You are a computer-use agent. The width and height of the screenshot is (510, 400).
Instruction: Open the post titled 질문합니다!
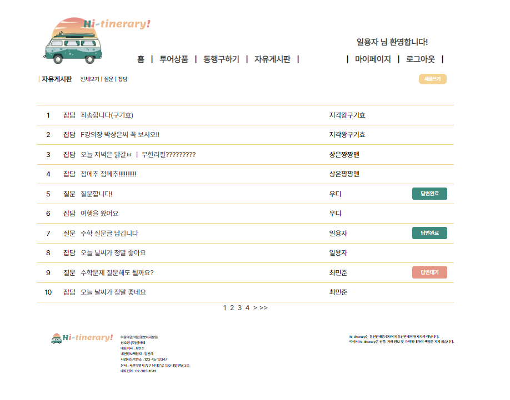tap(96, 194)
